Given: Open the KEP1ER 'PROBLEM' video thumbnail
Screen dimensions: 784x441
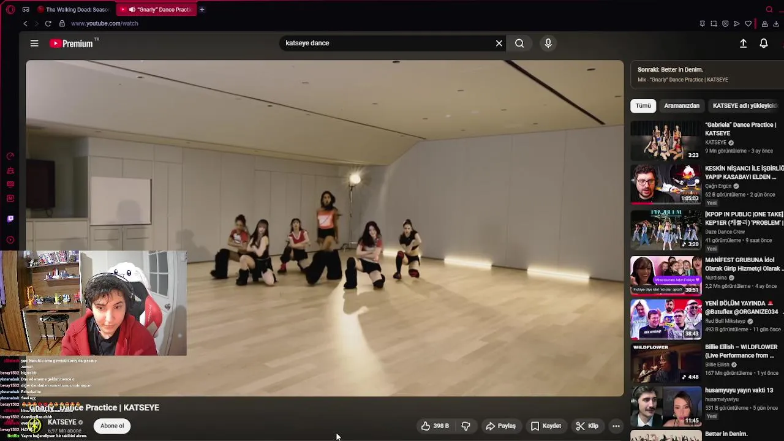Looking at the screenshot, I should click(666, 230).
